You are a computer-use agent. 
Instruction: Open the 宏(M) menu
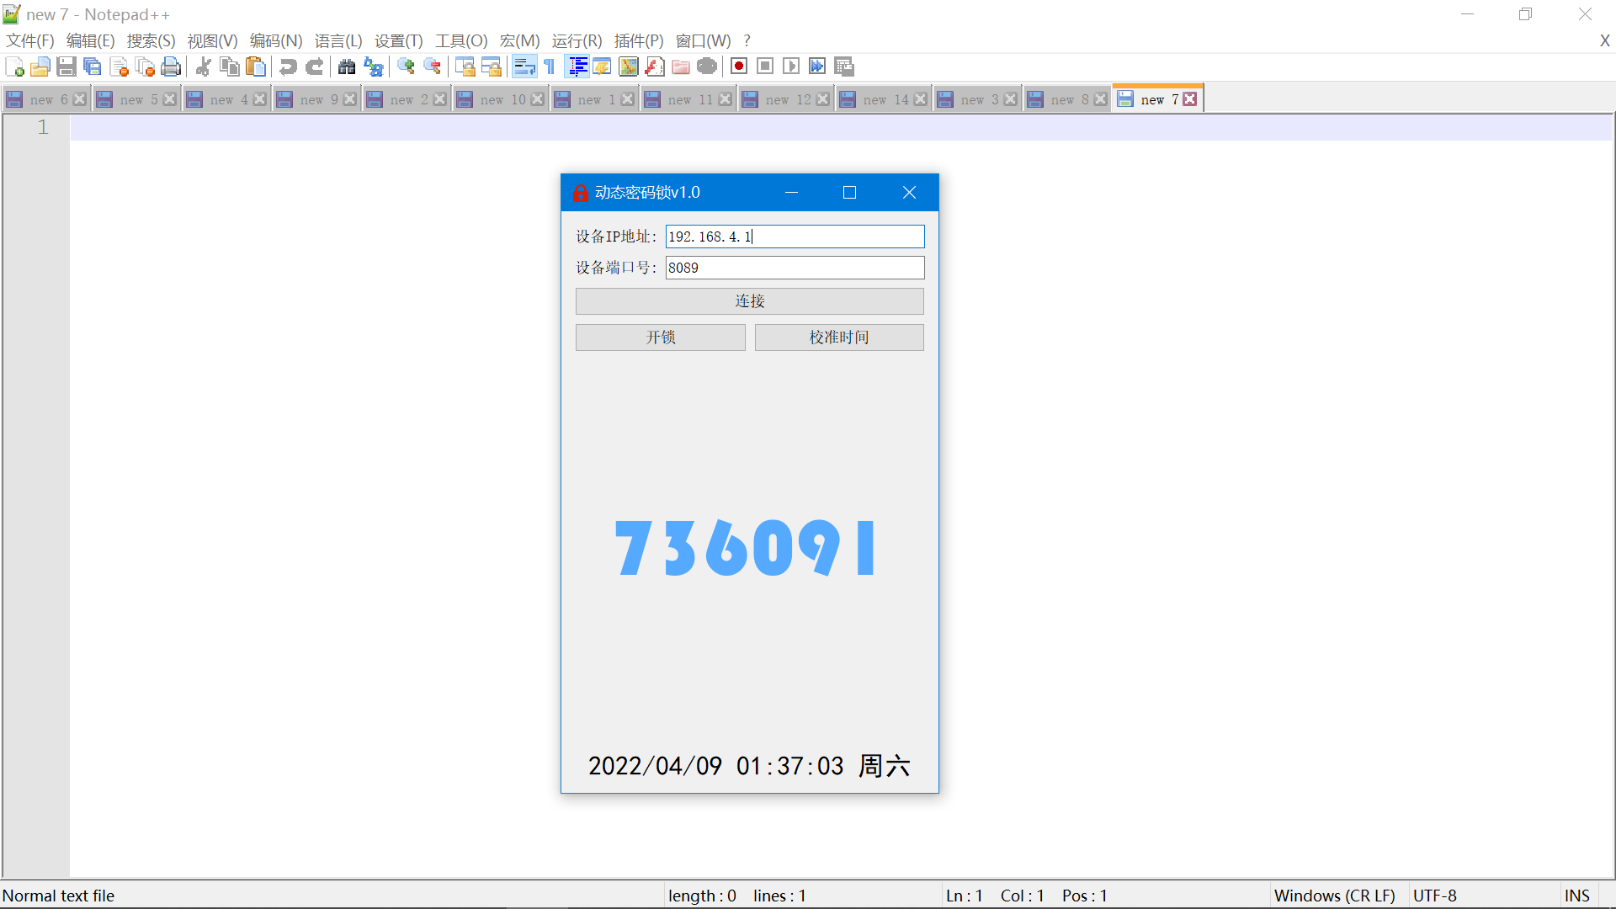(x=519, y=40)
